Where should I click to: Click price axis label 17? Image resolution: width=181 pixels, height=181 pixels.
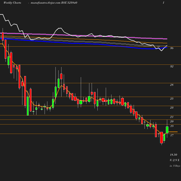pyautogui.click(x=172, y=135)
